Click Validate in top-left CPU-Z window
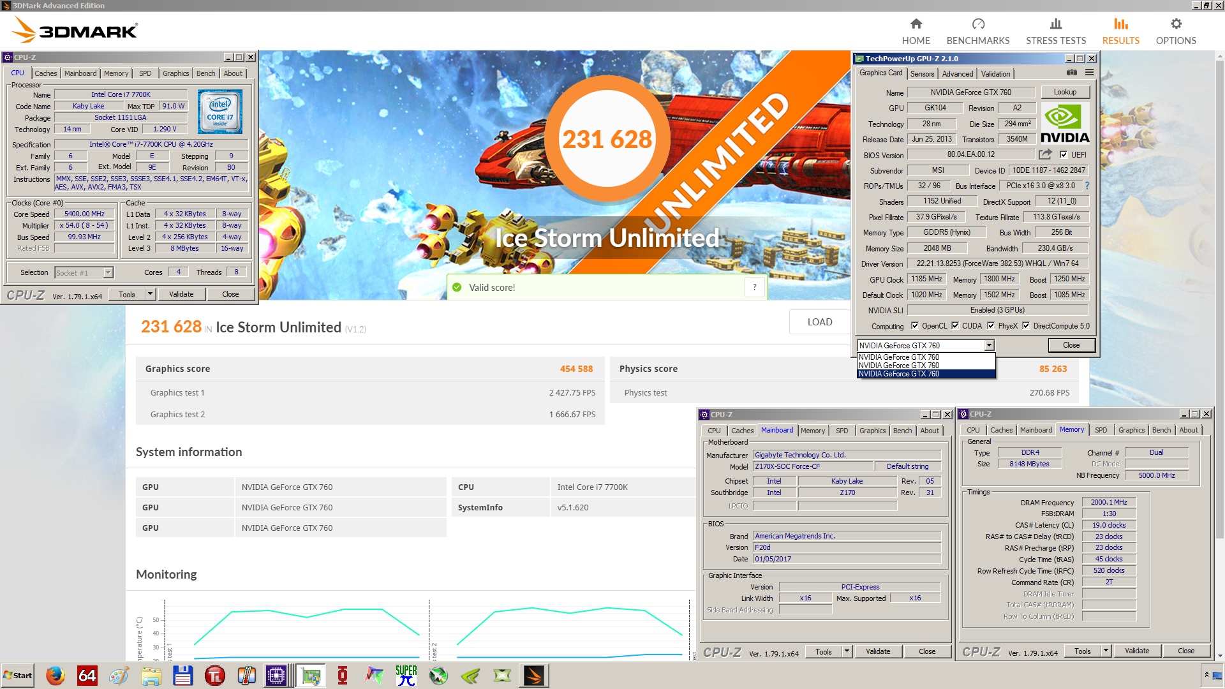Screen dimensions: 1225x689 181,294
